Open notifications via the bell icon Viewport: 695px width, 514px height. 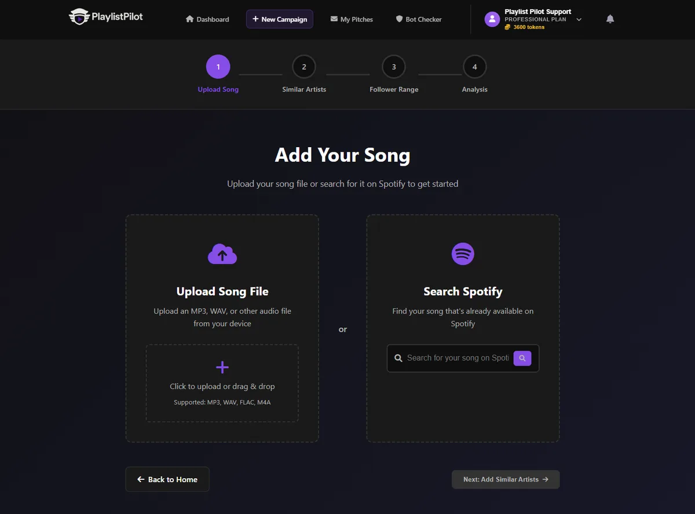610,19
